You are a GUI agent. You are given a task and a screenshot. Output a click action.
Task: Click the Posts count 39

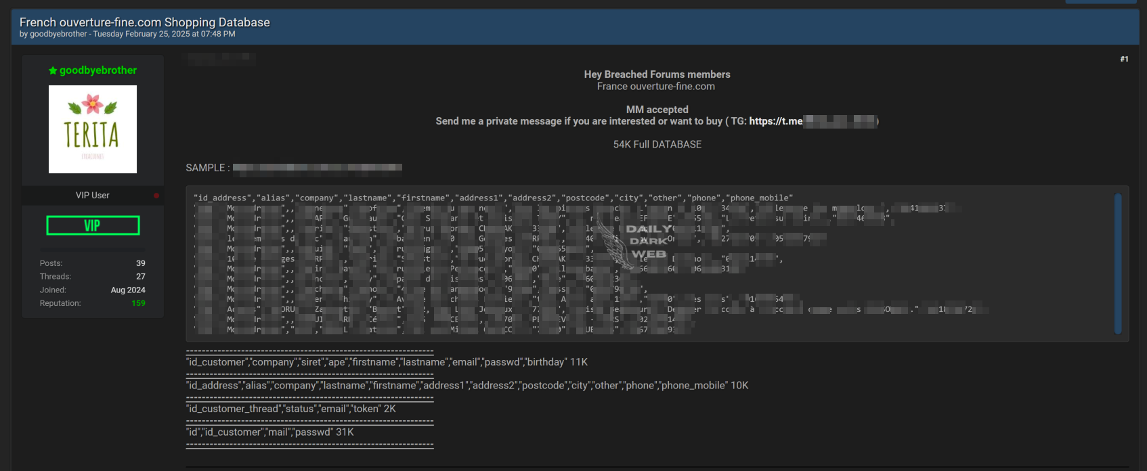141,263
